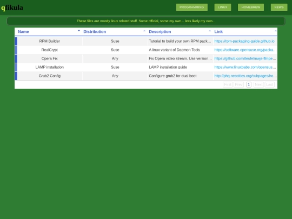Click the Suse cell in LAMP installation row
This screenshot has width=292, height=219.
coord(115,67)
